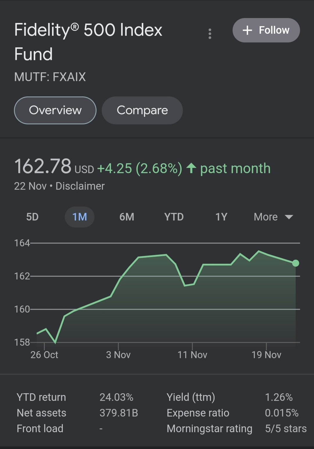Select the 1M time range
The width and height of the screenshot is (314, 449).
coord(79,217)
